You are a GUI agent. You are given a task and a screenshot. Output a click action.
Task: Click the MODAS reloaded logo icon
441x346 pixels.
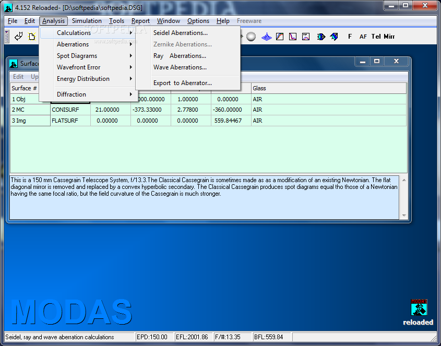[419, 307]
